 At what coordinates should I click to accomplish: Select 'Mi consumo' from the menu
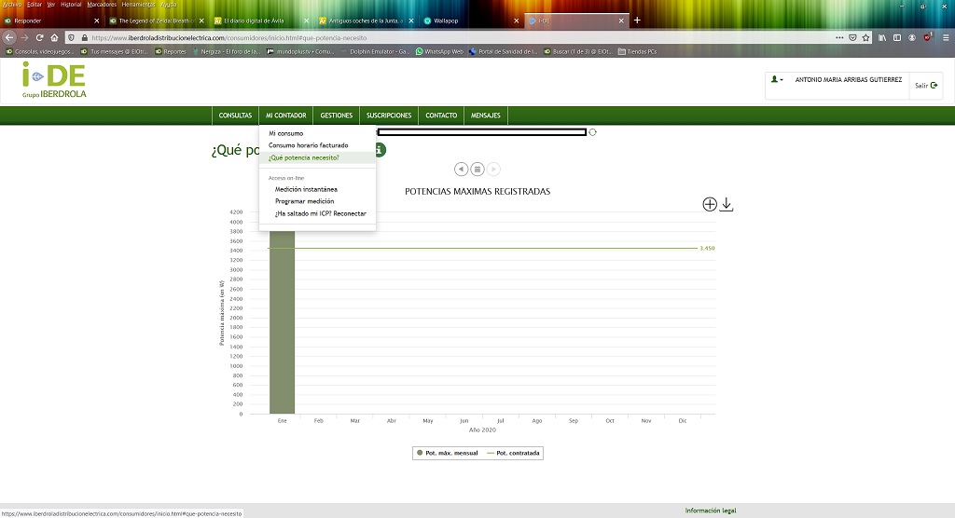click(285, 133)
